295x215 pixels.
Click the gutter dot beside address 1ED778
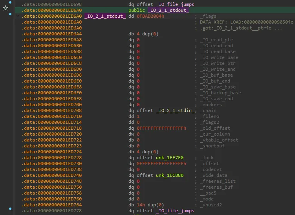click(x=10, y=209)
